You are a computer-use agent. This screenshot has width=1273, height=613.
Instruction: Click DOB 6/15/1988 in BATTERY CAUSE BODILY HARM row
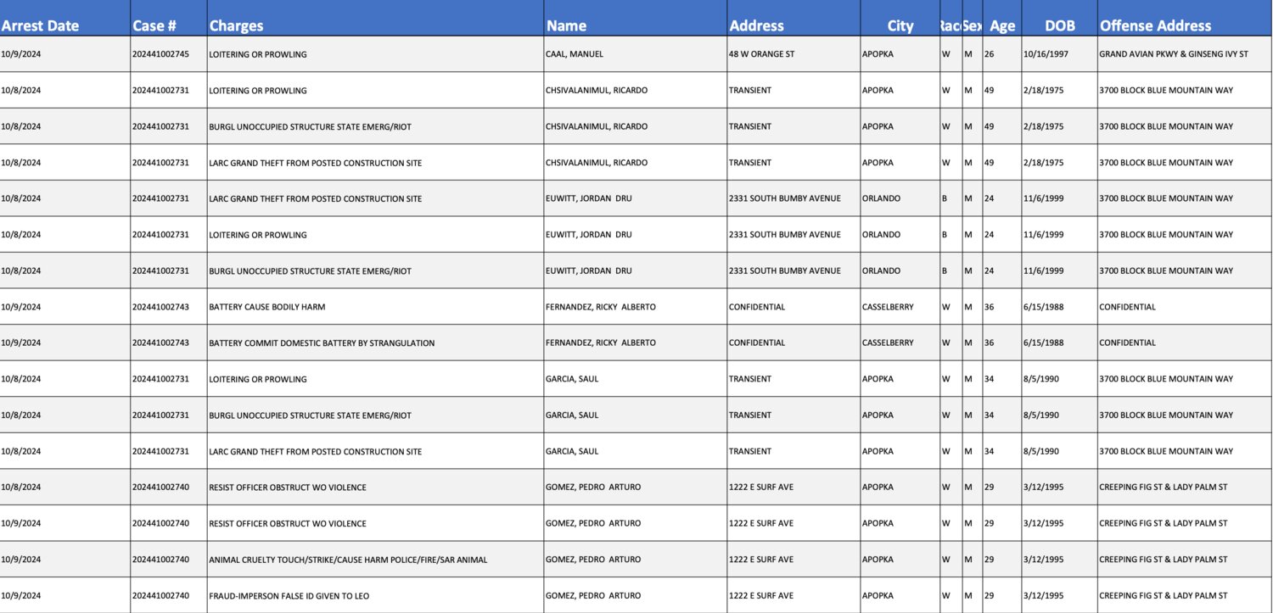click(1043, 307)
